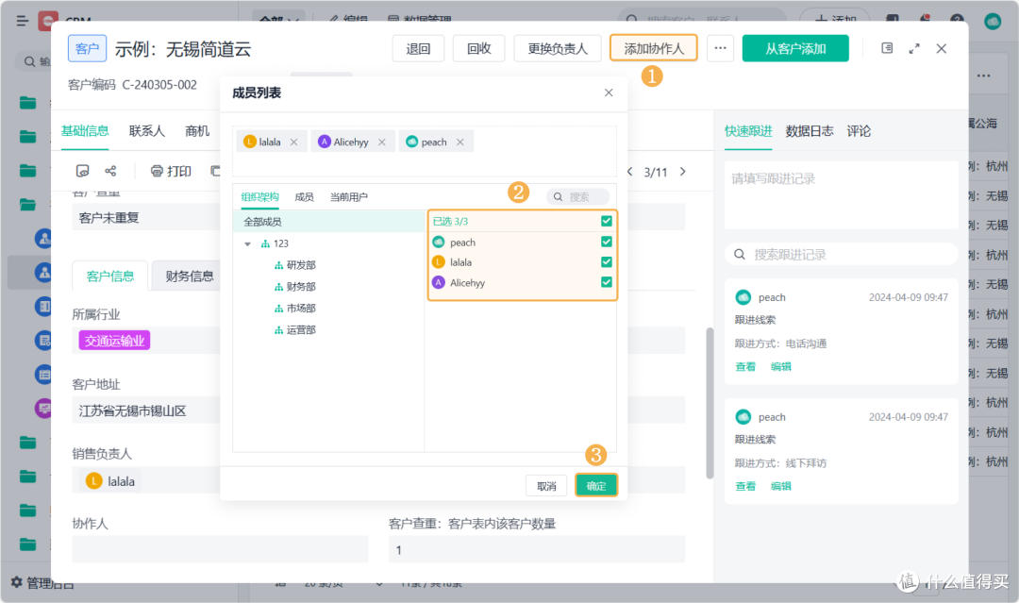The image size is (1019, 603).
Task: Click 更换负责人 button
Action: click(558, 49)
